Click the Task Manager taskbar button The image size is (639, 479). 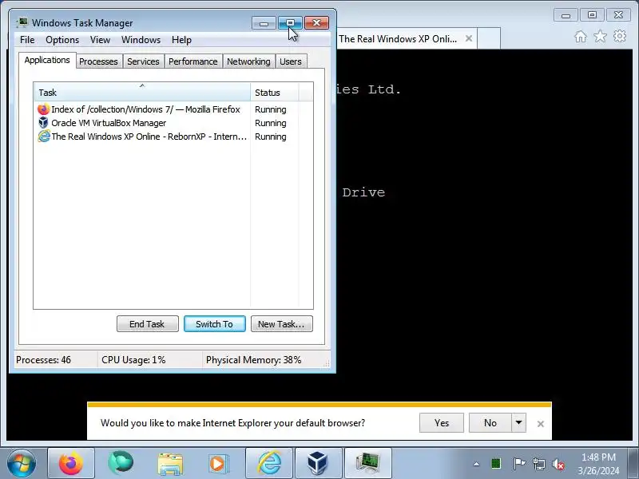368,463
